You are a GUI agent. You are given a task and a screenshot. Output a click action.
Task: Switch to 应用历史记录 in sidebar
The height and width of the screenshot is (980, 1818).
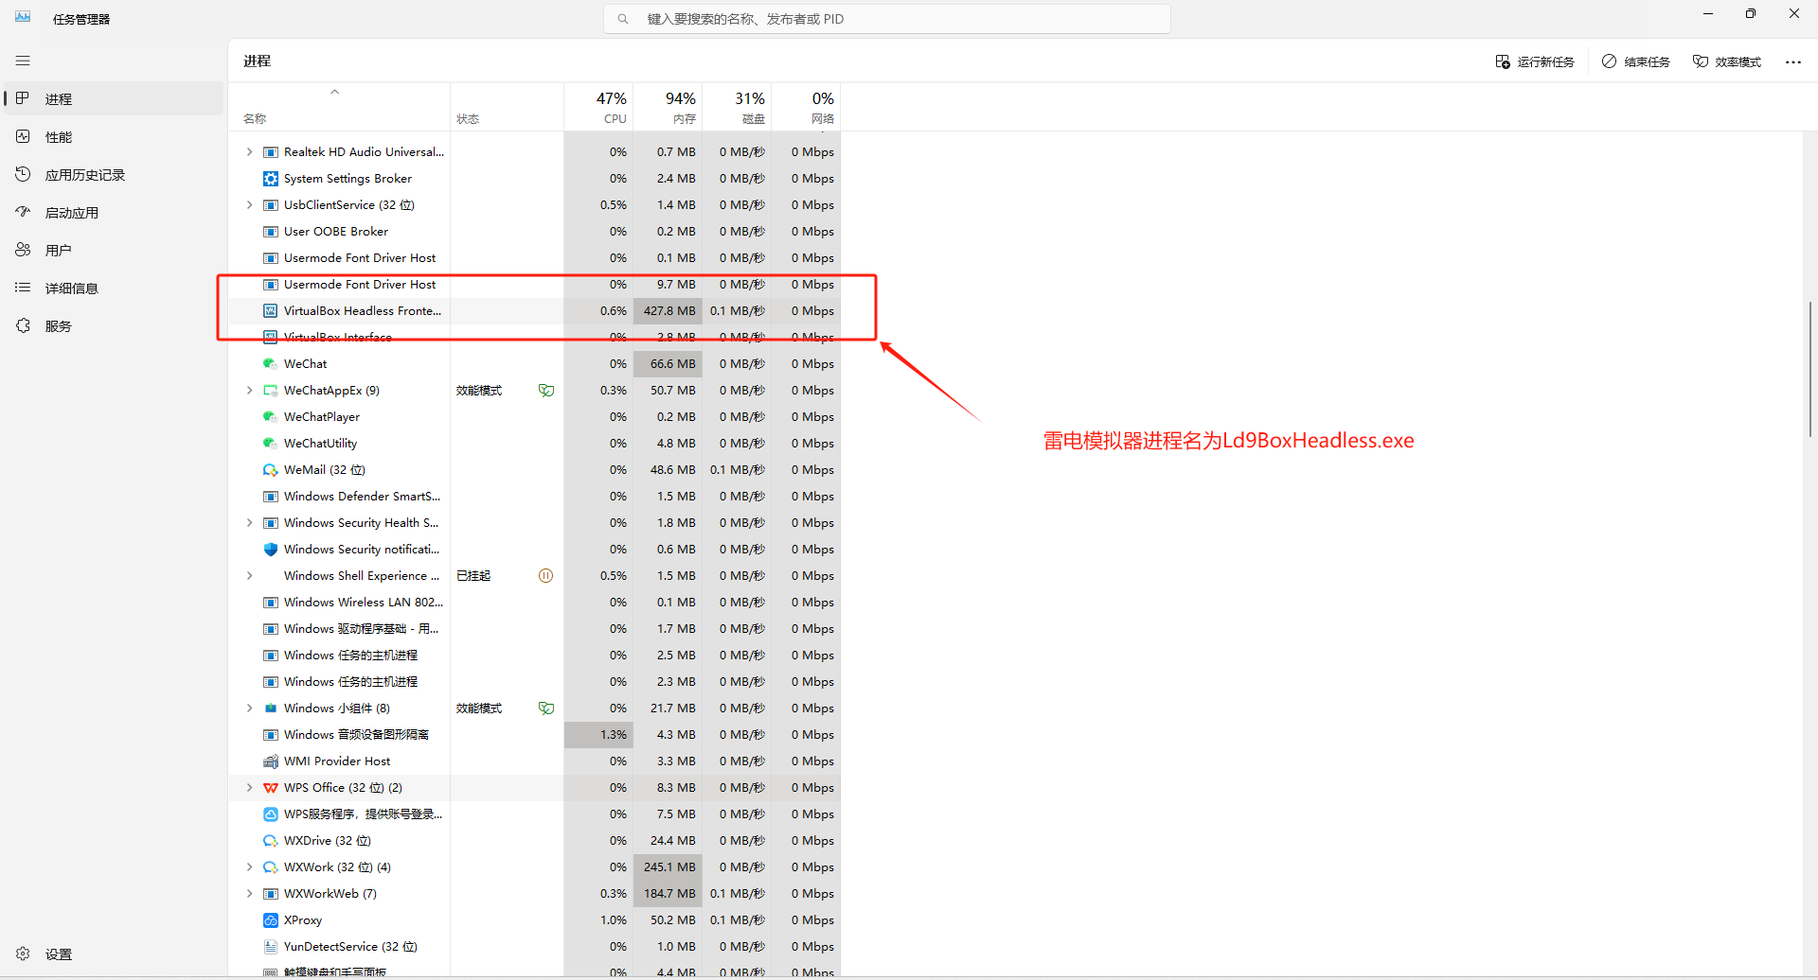pos(114,175)
